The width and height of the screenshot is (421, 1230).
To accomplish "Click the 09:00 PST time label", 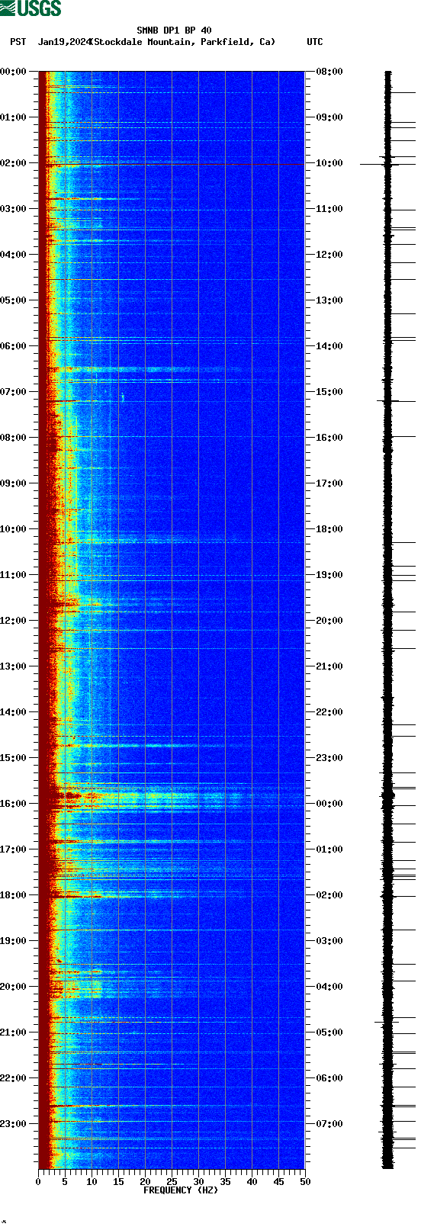I will coord(13,483).
